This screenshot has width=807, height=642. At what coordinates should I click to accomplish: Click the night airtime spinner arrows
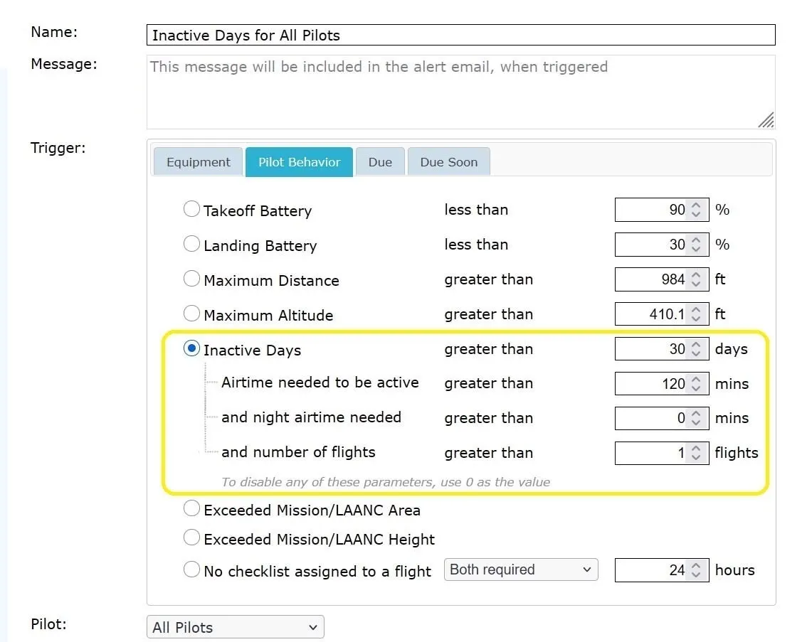click(696, 418)
